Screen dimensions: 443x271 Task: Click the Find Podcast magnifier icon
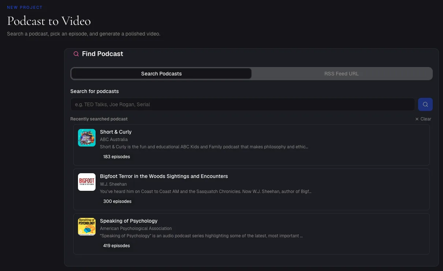(76, 54)
